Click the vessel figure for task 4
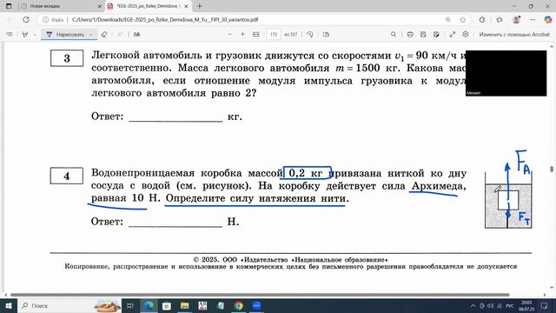Screen dimensions: 556x313 (508, 201)
